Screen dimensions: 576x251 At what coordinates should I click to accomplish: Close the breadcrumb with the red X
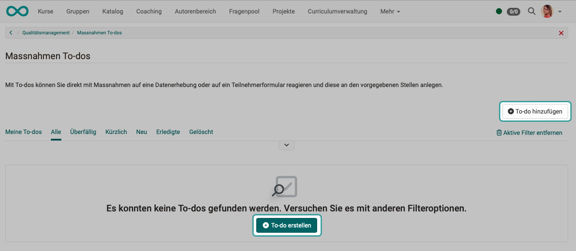click(561, 33)
